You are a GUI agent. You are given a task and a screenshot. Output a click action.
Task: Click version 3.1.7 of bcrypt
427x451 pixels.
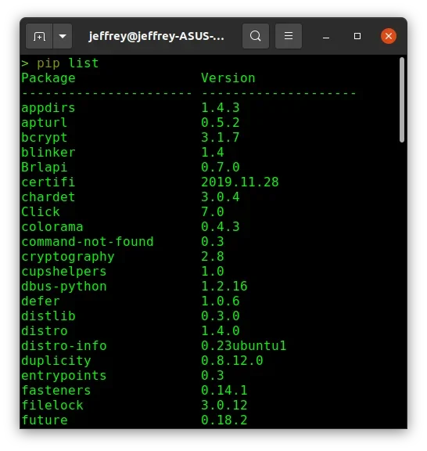[x=220, y=138]
